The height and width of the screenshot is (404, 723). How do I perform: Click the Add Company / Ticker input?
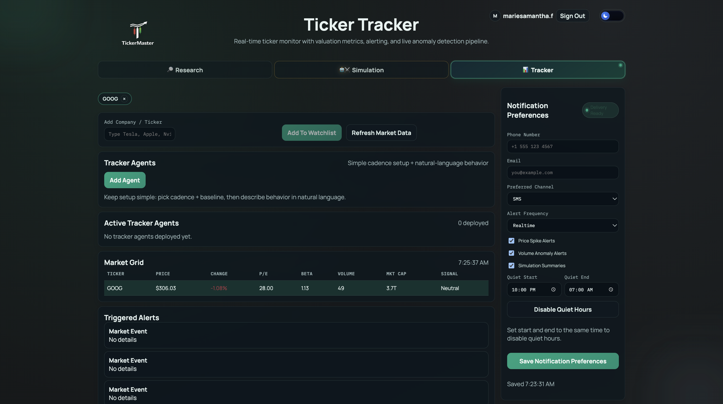click(140, 134)
